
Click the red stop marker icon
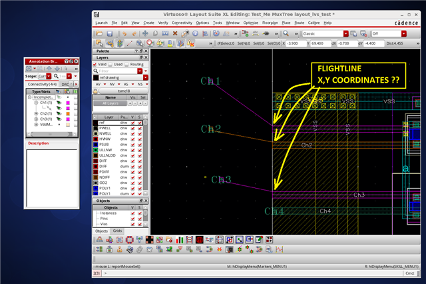click(150, 43)
